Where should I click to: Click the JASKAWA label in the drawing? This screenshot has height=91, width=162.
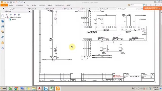point(92,32)
